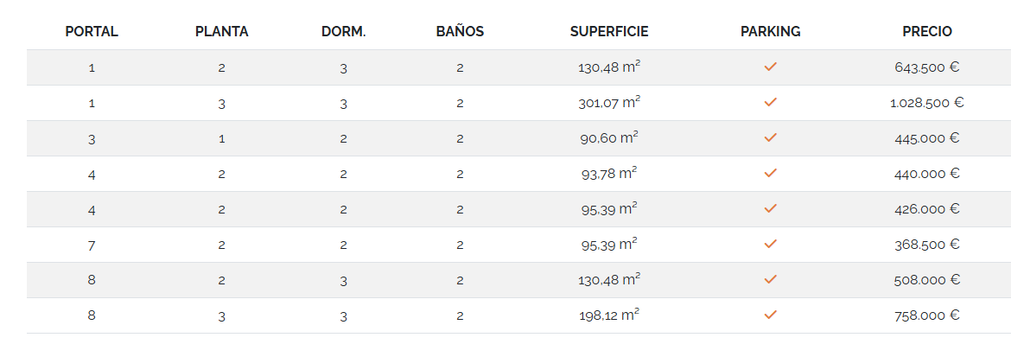The height and width of the screenshot is (344, 1011).
Task: Select the parking check icon for the 508.000 € unit
Action: (x=770, y=279)
